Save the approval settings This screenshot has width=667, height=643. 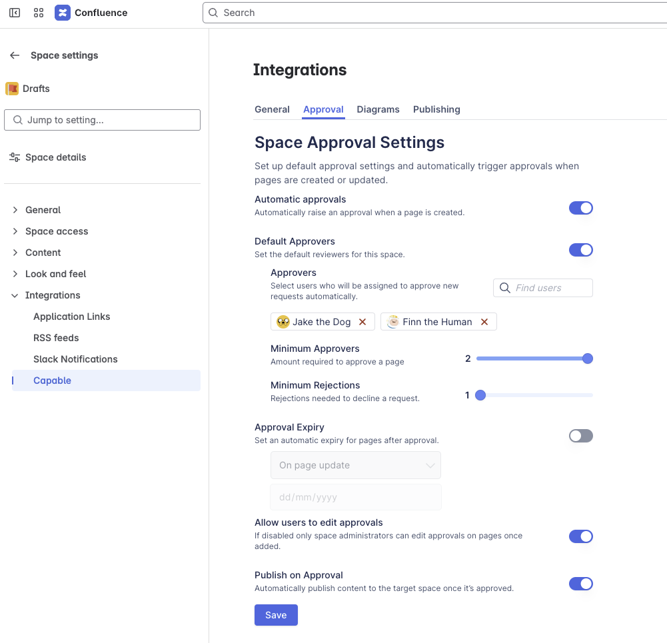pos(276,615)
